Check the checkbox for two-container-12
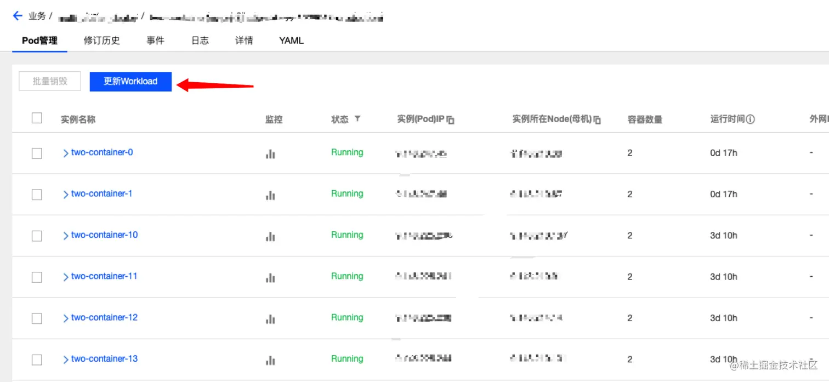This screenshot has width=829, height=382. [36, 318]
